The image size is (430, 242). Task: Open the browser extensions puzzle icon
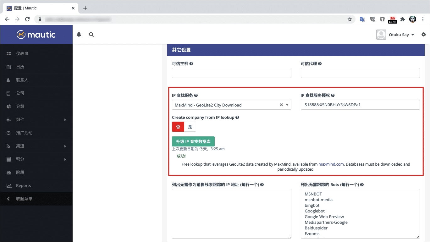[403, 19]
